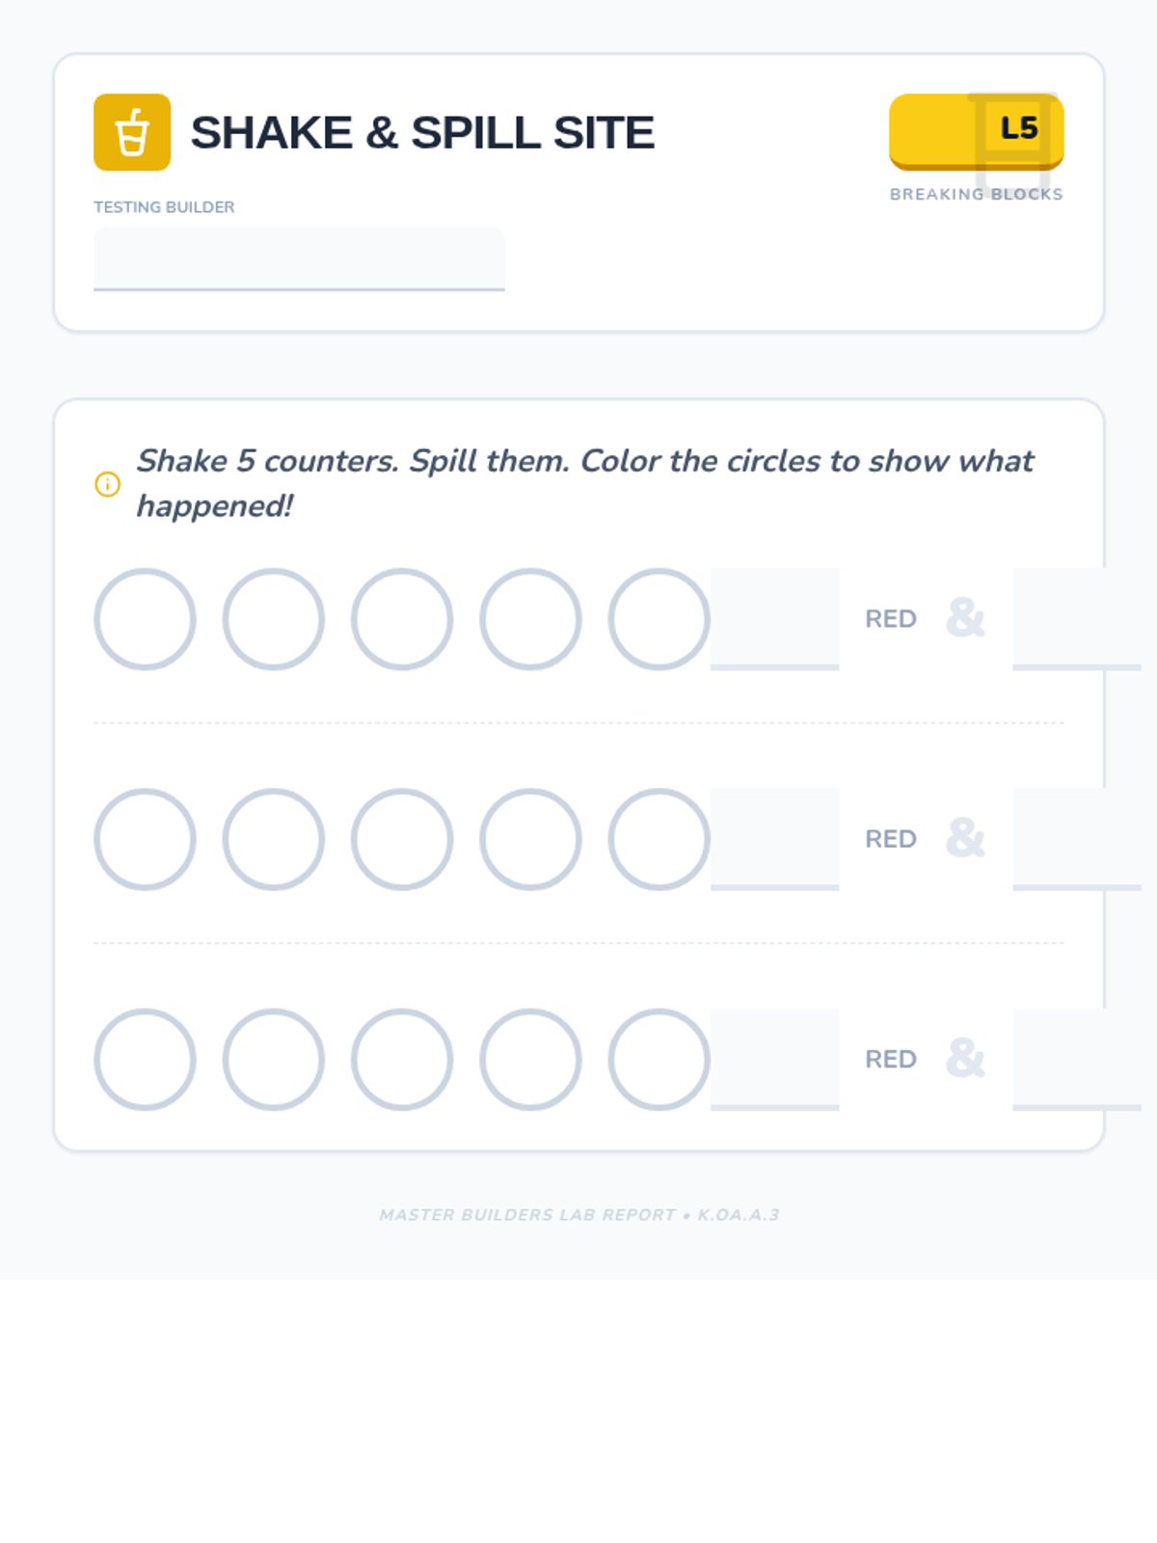Image resolution: width=1157 pixels, height=1543 pixels.
Task: Type in the Testing Builder name field
Action: [299, 258]
